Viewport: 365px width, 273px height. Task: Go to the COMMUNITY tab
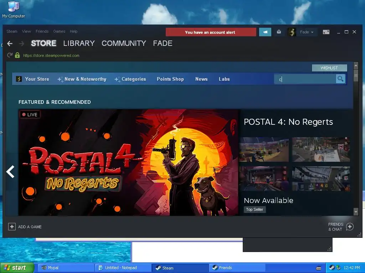click(x=124, y=43)
